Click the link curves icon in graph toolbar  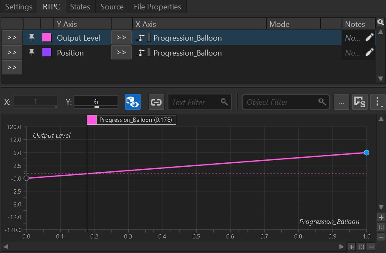(x=156, y=102)
